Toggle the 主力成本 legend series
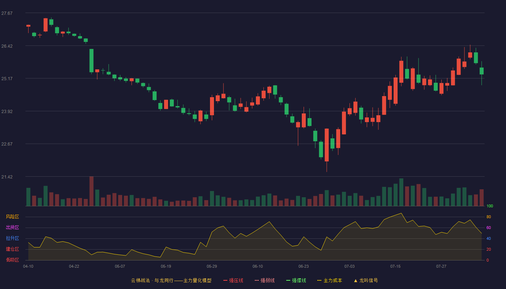Viewport: 506px width, 289px height. coord(330,280)
